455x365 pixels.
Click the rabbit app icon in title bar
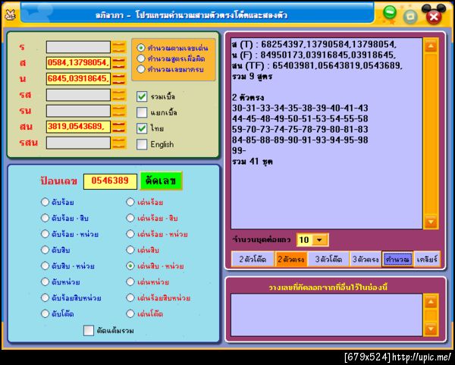click(10, 15)
